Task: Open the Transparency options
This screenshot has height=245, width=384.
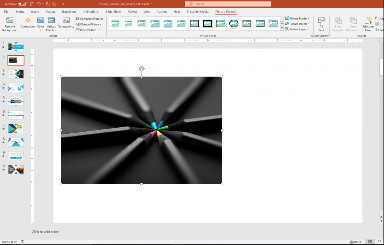Action: (66, 24)
